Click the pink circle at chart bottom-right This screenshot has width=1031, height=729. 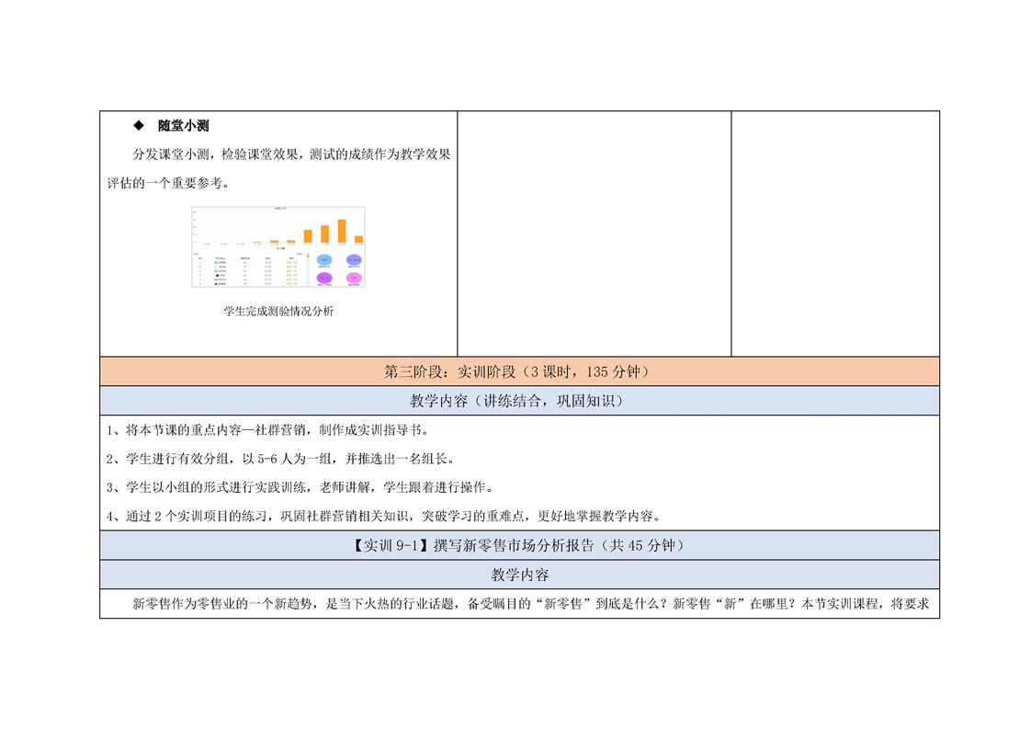coord(353,278)
